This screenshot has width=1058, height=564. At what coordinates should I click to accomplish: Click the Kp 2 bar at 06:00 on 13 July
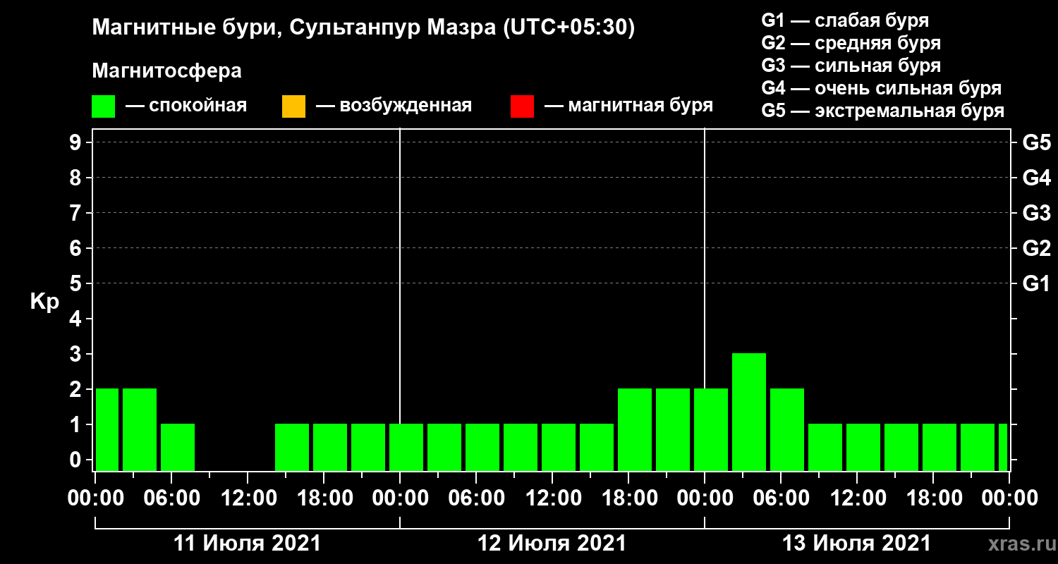click(787, 429)
